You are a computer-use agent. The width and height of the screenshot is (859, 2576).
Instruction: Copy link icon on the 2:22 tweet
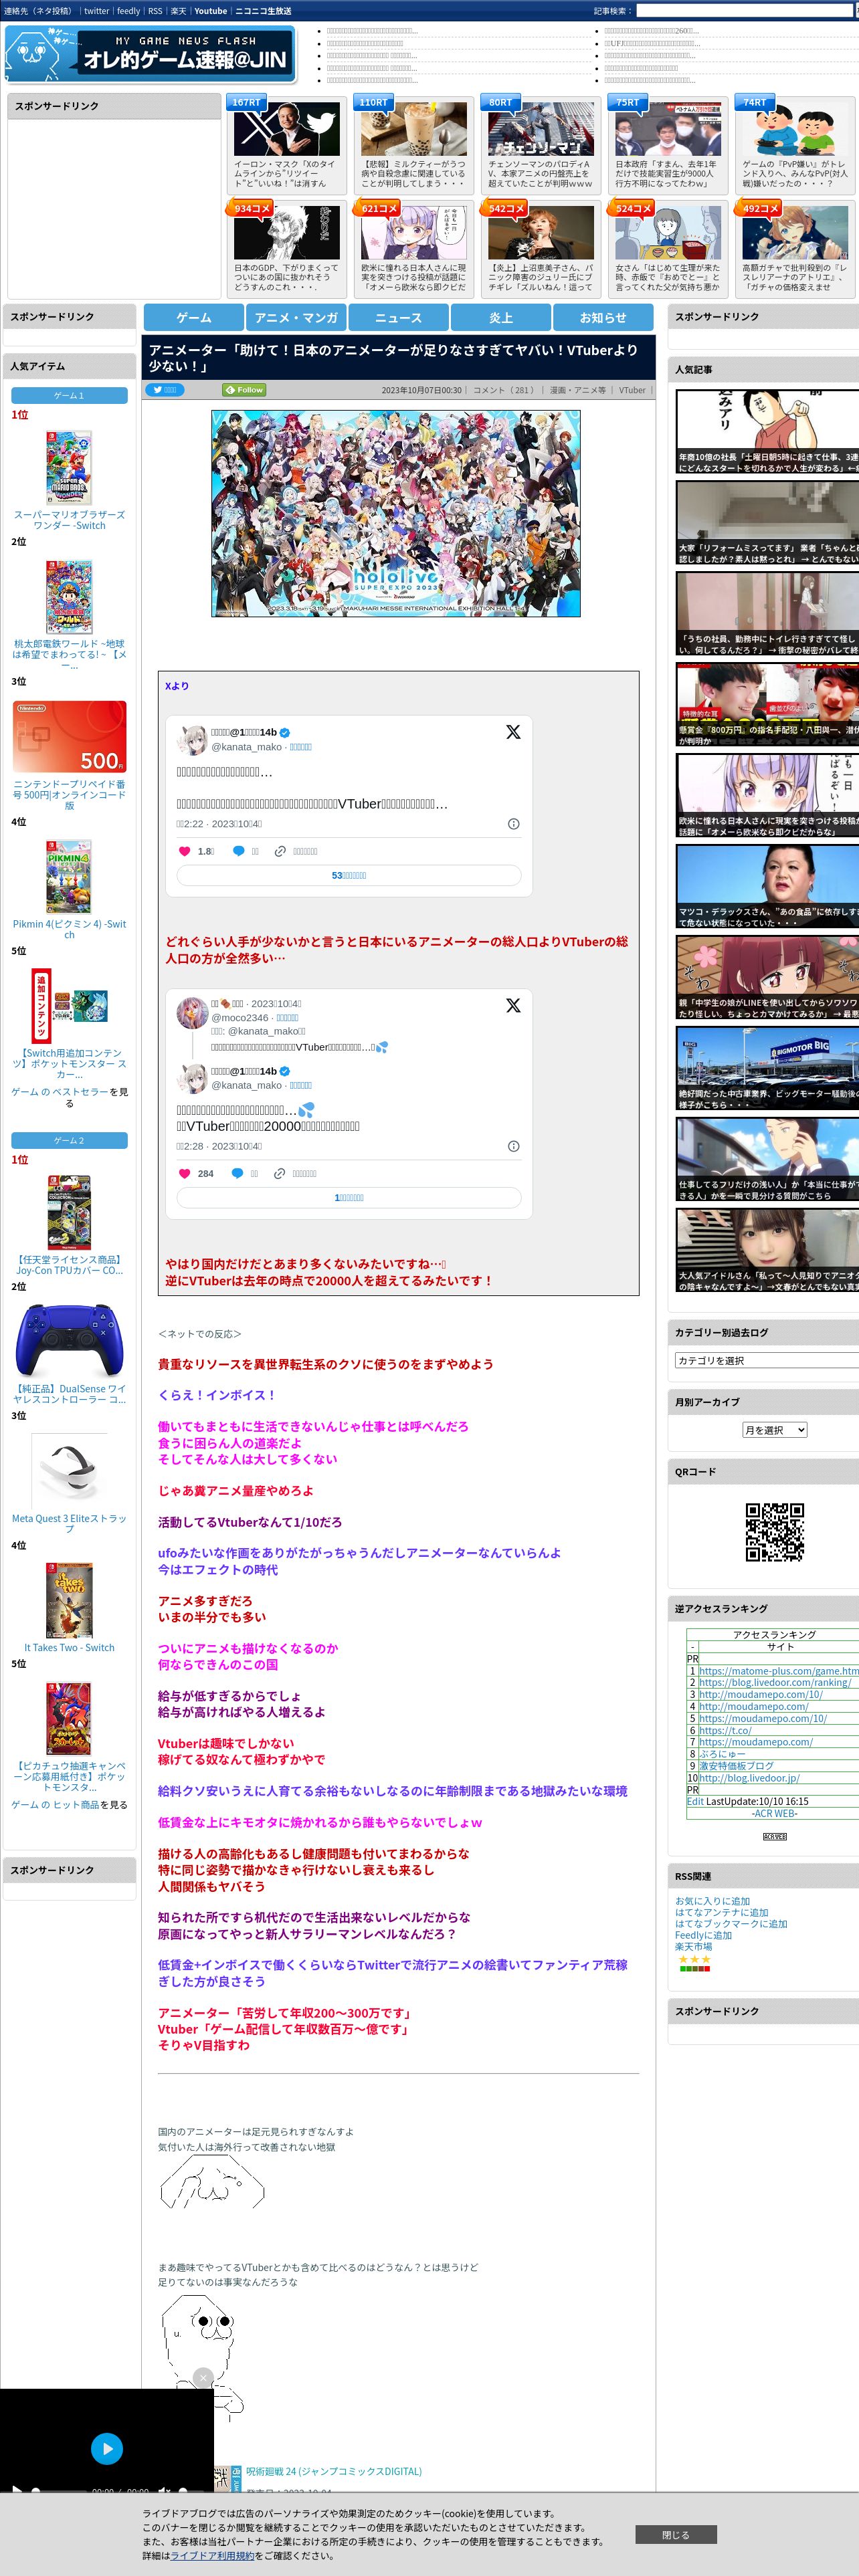pos(281,851)
